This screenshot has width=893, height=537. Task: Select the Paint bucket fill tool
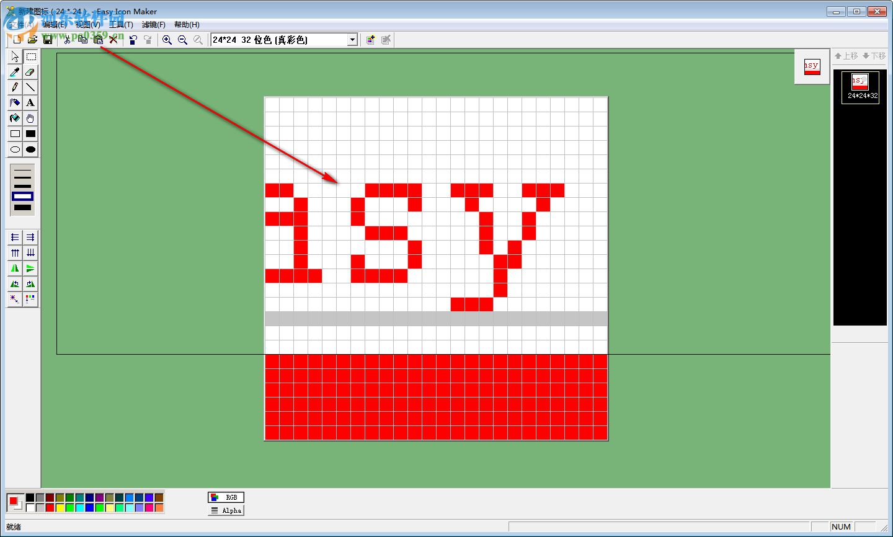(15, 118)
